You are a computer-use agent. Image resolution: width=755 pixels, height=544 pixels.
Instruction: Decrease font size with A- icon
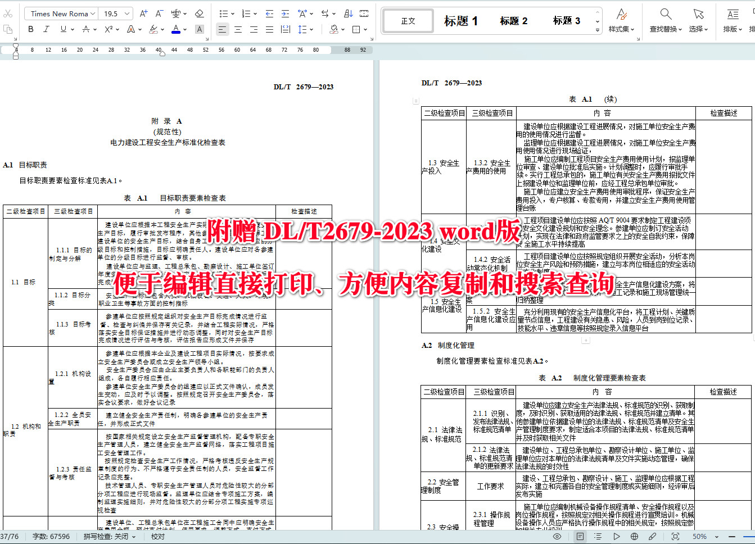click(159, 13)
